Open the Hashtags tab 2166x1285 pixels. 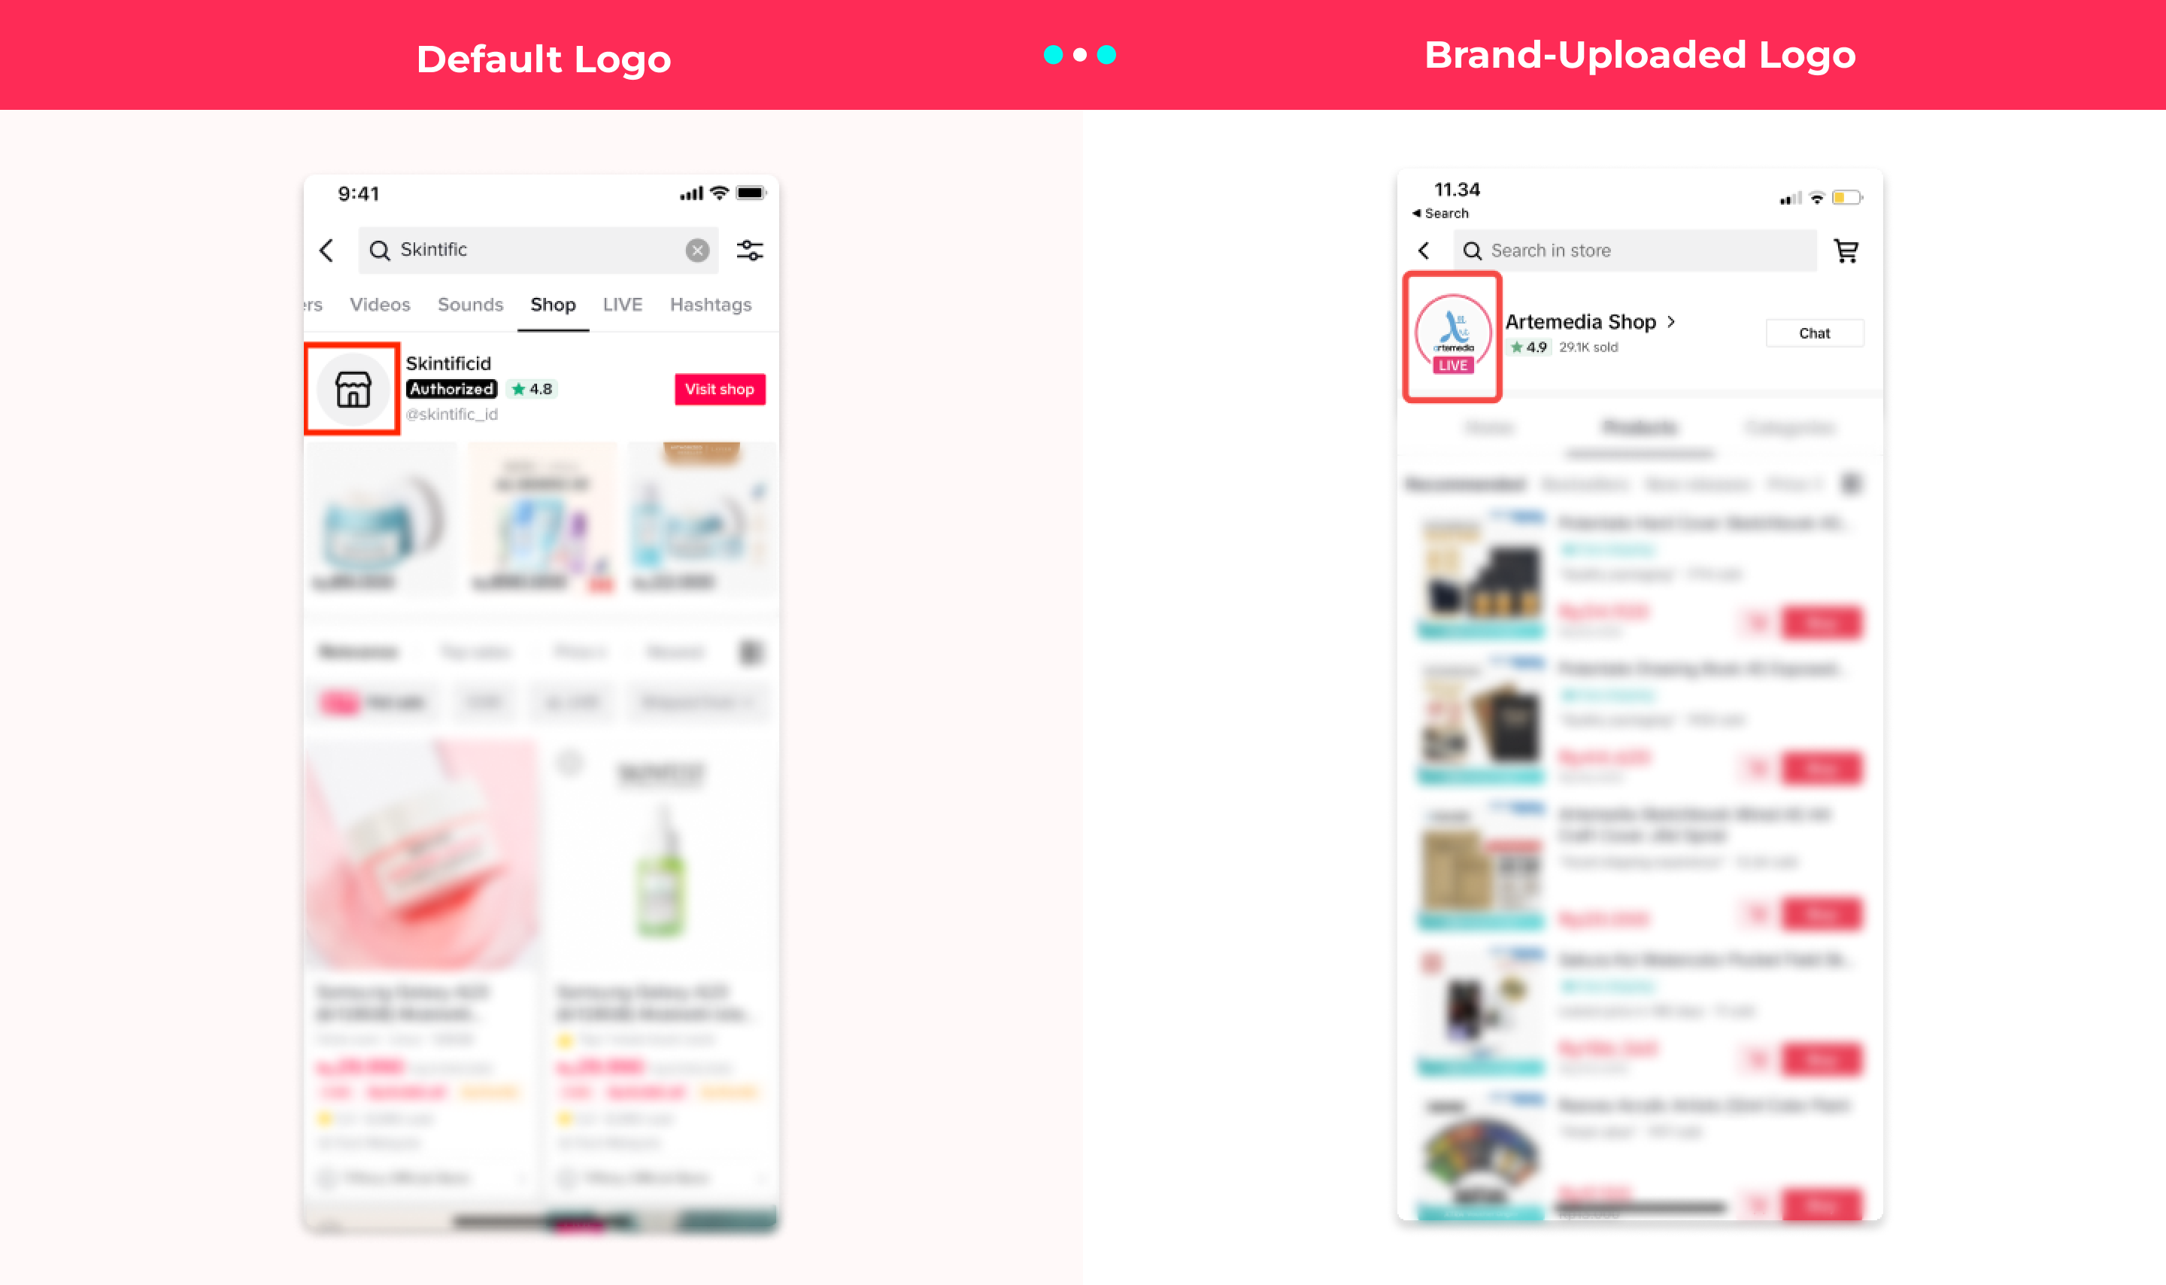tap(711, 305)
